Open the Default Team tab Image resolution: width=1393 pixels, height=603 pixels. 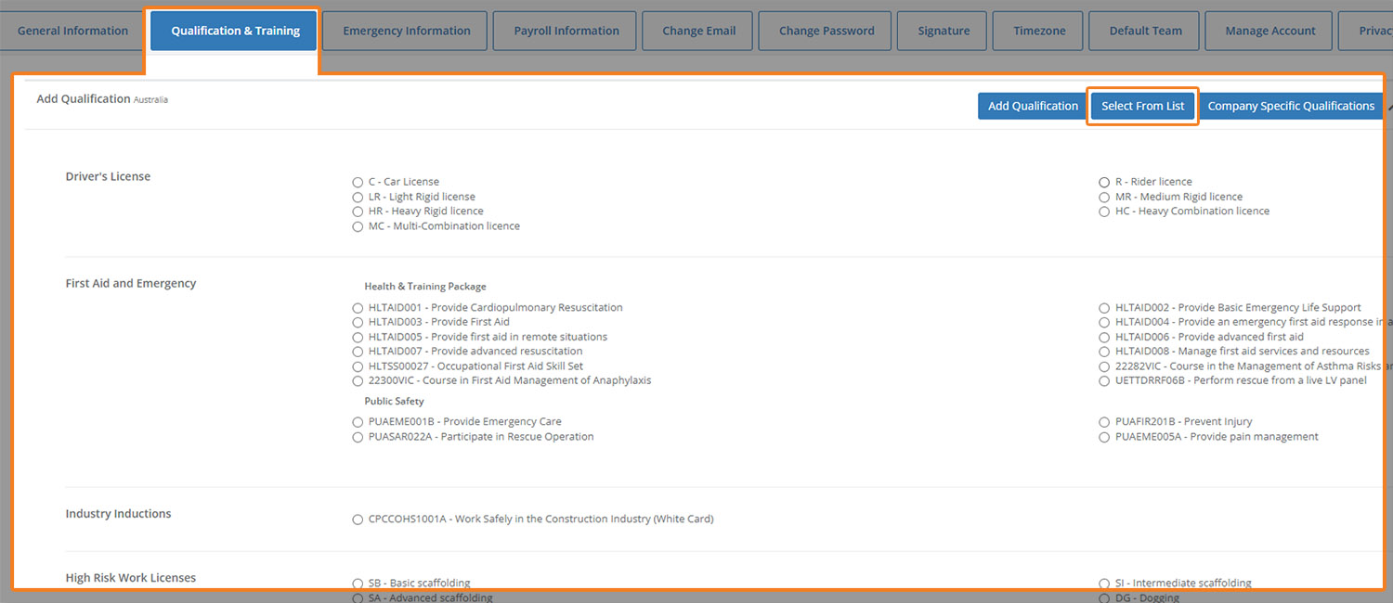coord(1146,31)
